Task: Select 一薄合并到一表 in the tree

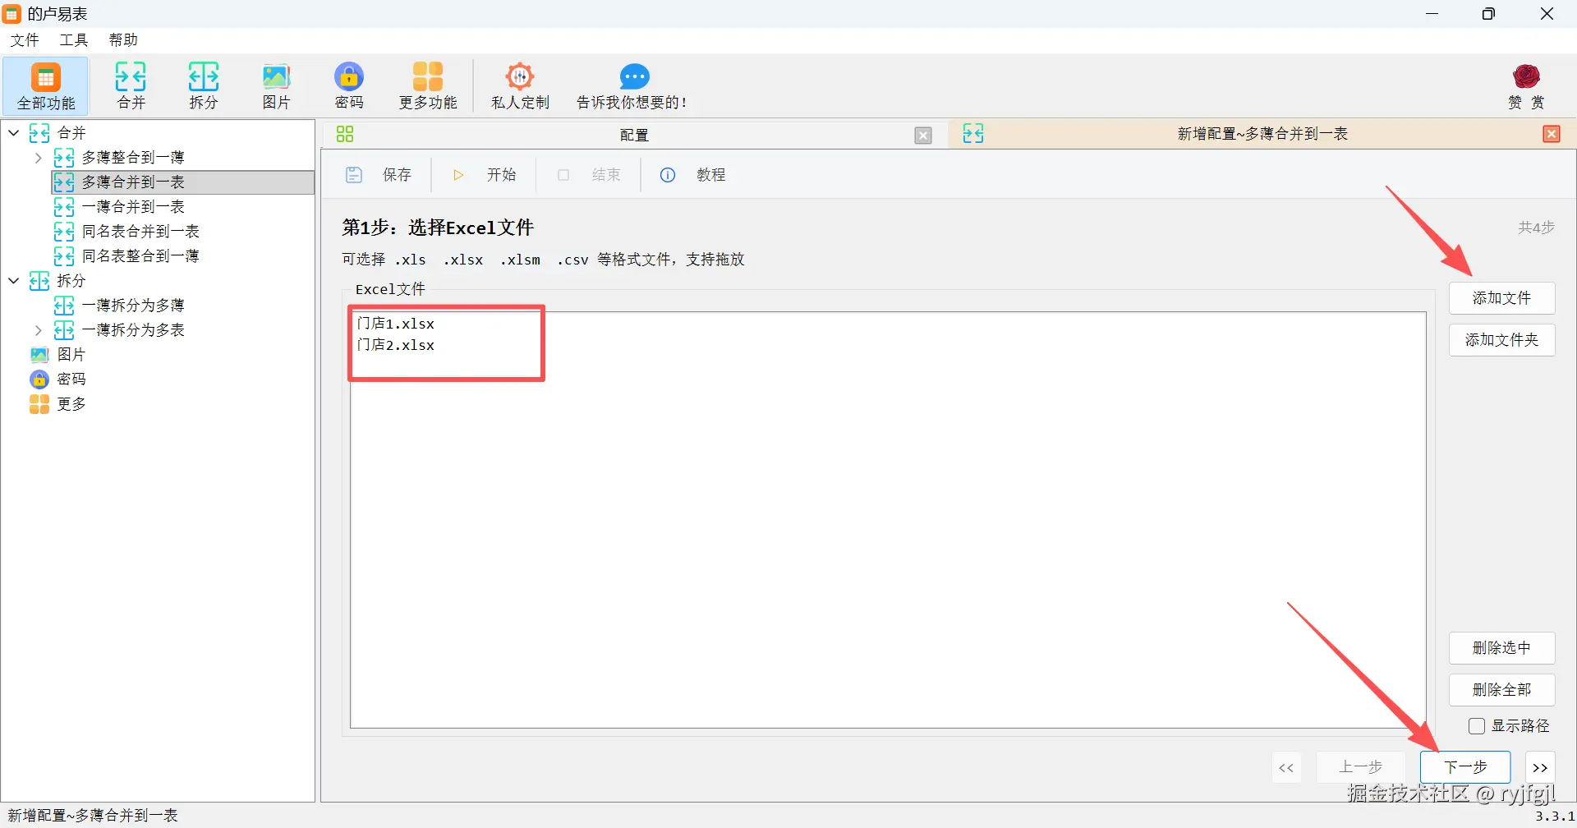Action: (x=133, y=207)
